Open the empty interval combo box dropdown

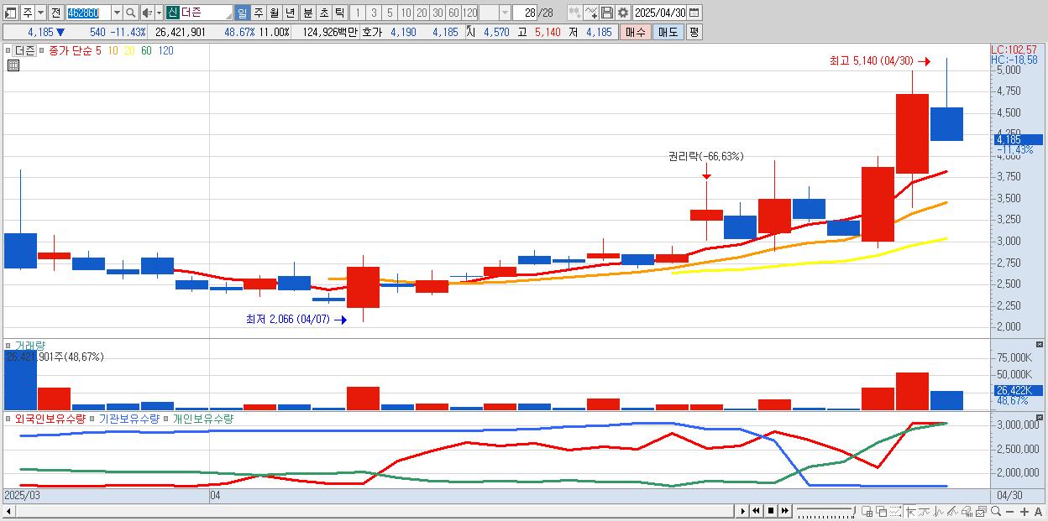tap(505, 13)
